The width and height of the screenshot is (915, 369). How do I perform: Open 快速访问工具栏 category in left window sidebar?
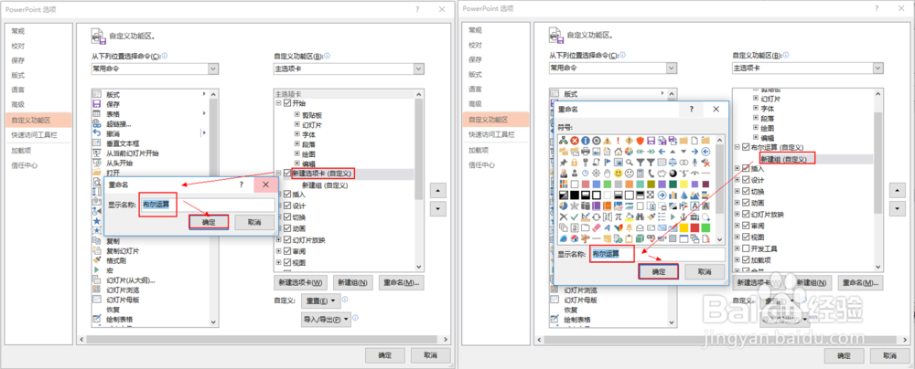pos(38,134)
